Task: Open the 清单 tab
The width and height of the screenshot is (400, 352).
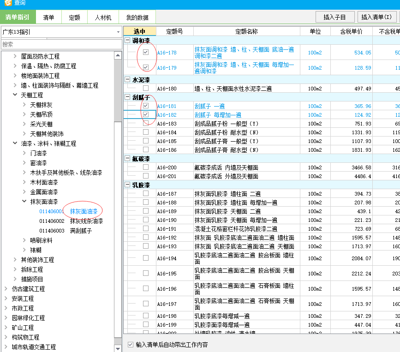Action: 48,18
